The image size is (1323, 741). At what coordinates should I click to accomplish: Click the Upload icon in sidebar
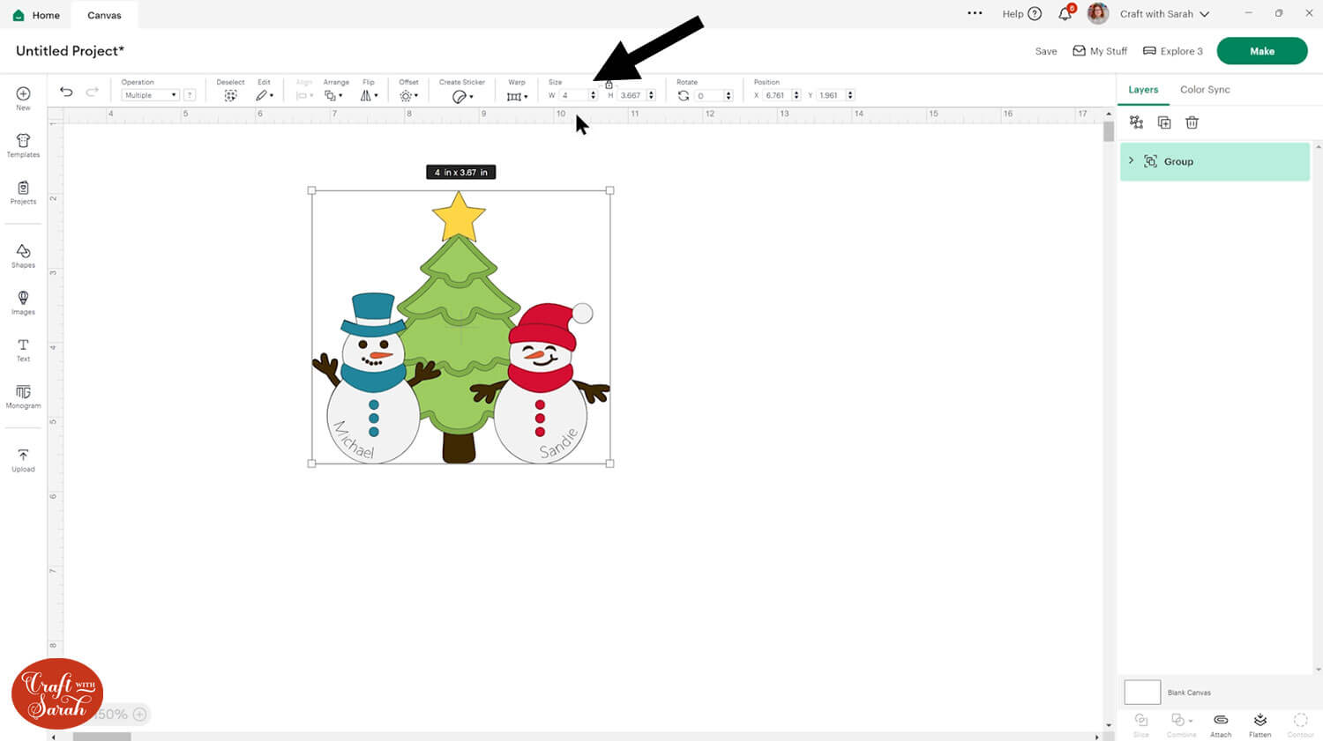(x=23, y=460)
